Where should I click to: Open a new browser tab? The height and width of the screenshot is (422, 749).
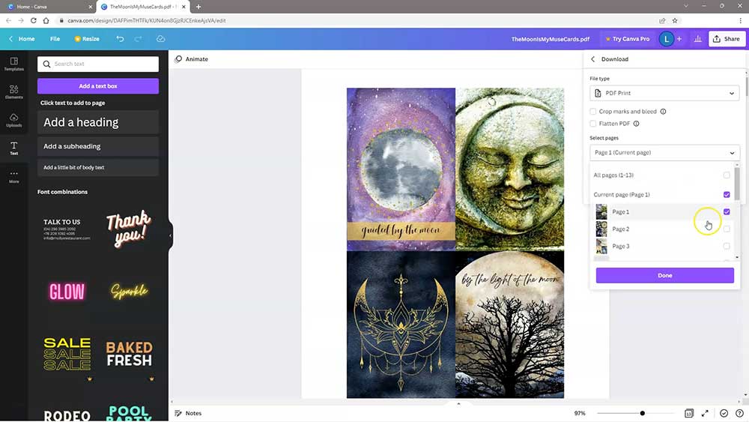198,7
